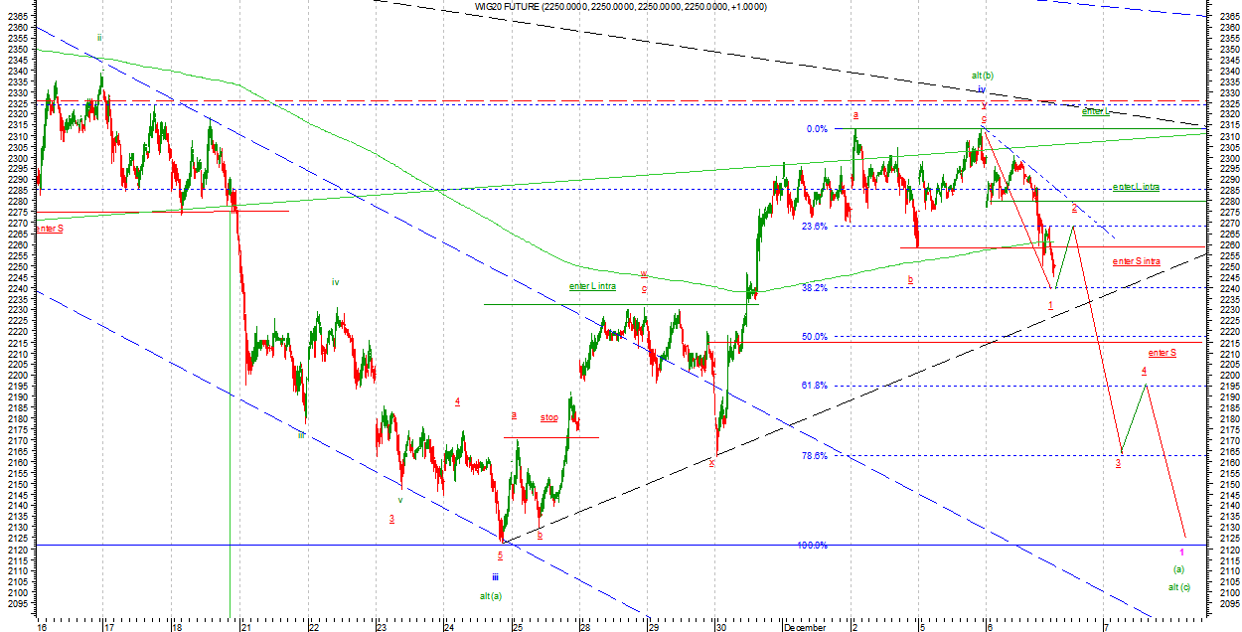
Task: Select the orange 'iv' wave label
Action: [336, 282]
